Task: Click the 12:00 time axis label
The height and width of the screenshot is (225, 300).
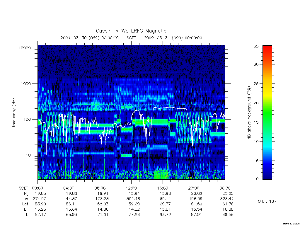Action: (x=131, y=188)
